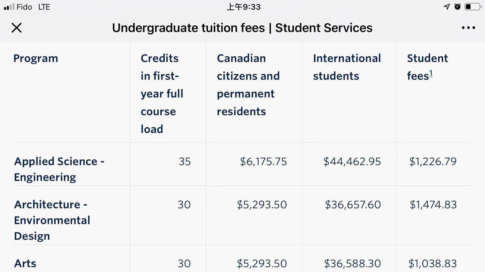Select the Applied Science - Engineering row label
The image size is (485, 272).
click(59, 169)
